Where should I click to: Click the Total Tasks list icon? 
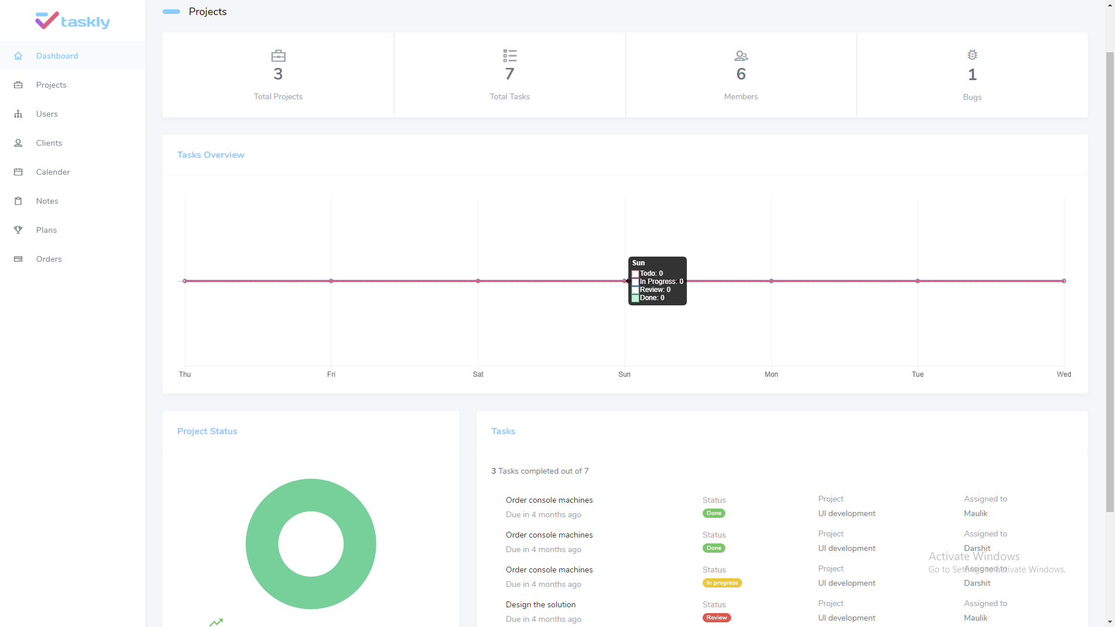click(509, 56)
